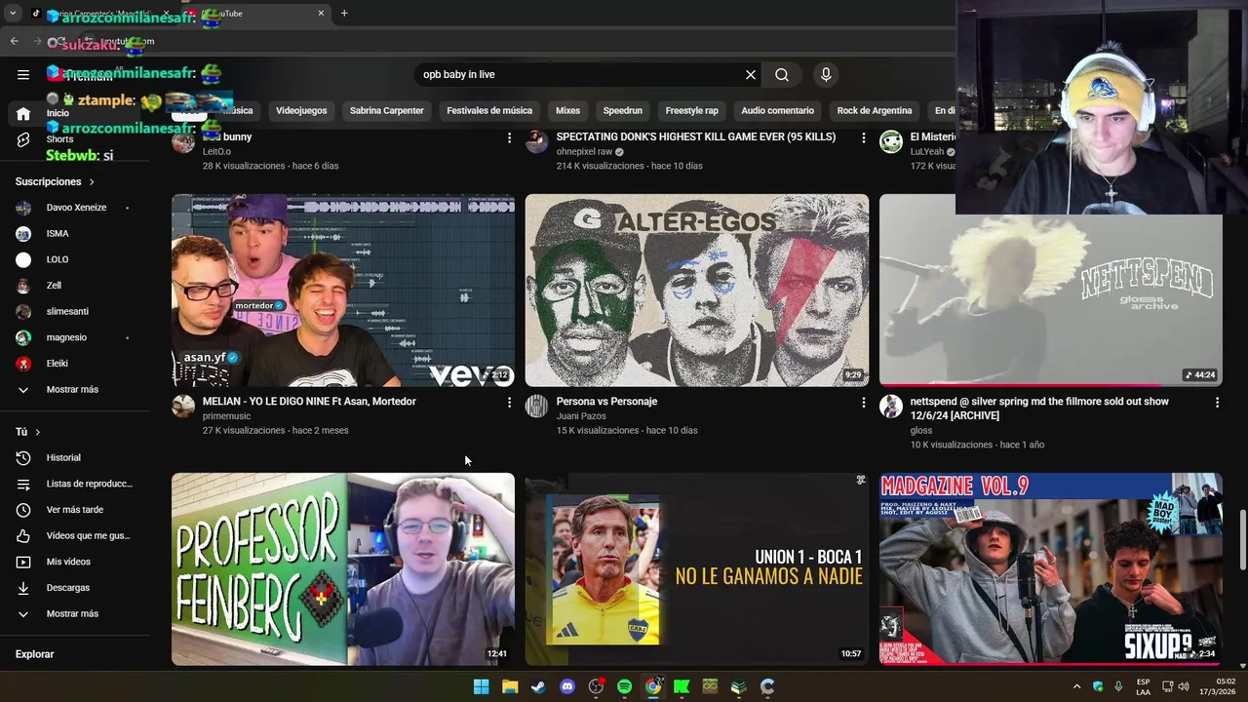Open the MADGAZINE VOL.9 thumbnail

tap(1050, 569)
